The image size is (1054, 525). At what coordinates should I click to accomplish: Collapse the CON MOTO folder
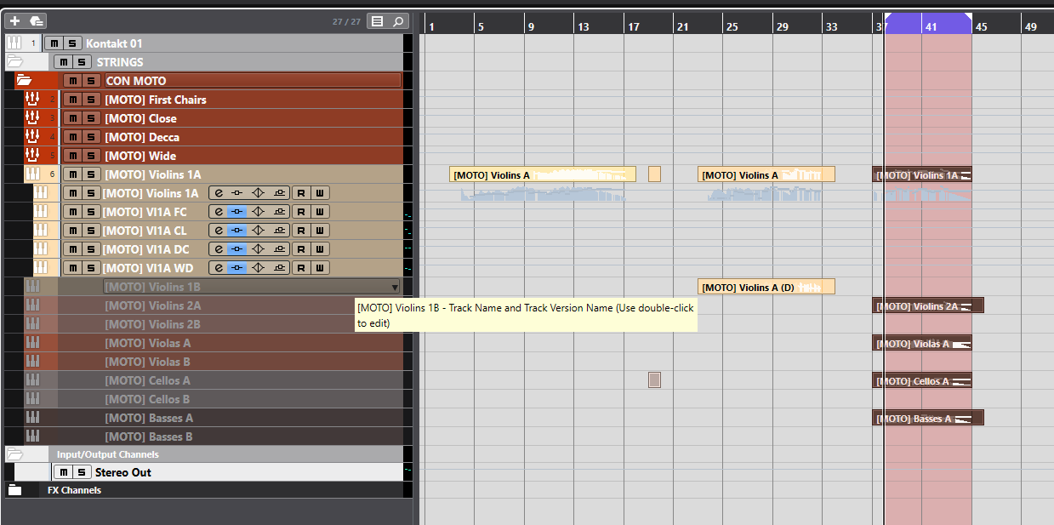click(24, 81)
